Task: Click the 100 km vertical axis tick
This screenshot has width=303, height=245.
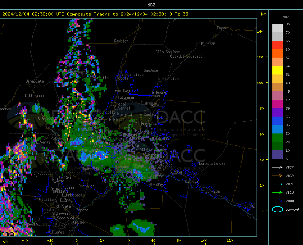Action: 260,83
